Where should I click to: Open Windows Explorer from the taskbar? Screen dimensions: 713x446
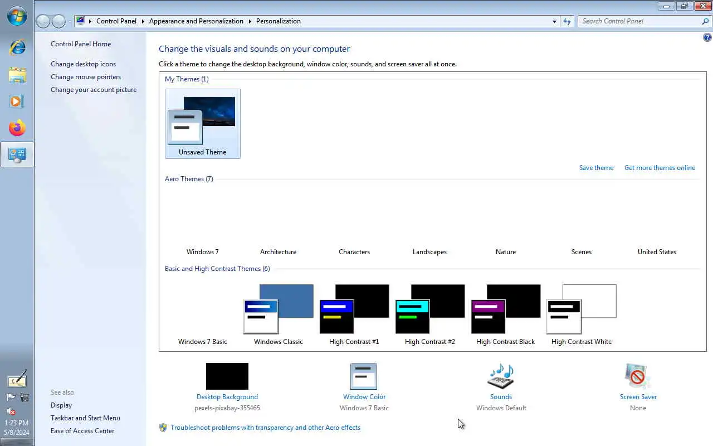(x=17, y=75)
